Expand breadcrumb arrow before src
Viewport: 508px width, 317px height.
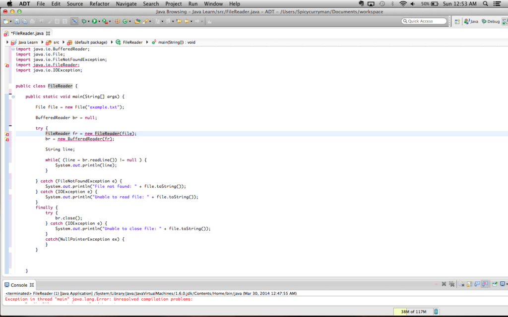43,42
